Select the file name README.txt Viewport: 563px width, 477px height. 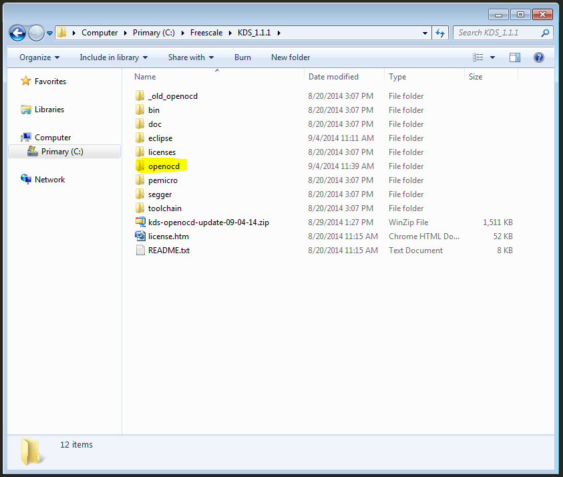click(x=169, y=251)
